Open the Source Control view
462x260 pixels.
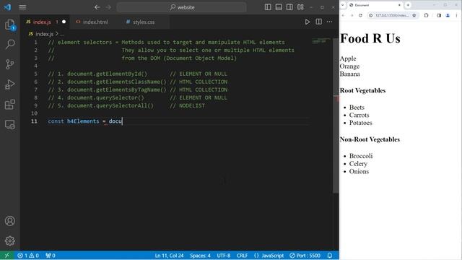pos(10,64)
